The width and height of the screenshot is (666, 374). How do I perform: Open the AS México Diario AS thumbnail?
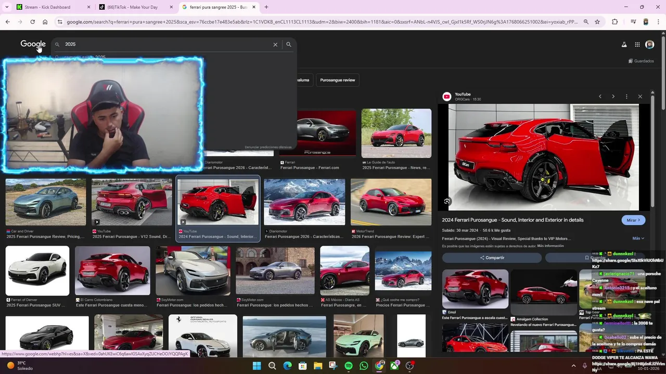pos(344,271)
